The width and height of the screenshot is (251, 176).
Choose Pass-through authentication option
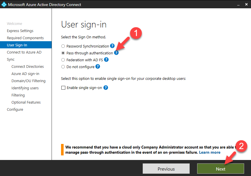coord(63,53)
